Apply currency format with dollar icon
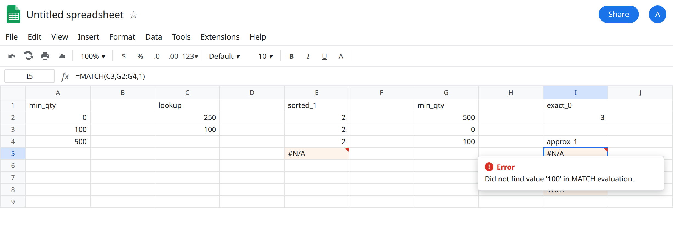This screenshot has width=673, height=236. 124,56
